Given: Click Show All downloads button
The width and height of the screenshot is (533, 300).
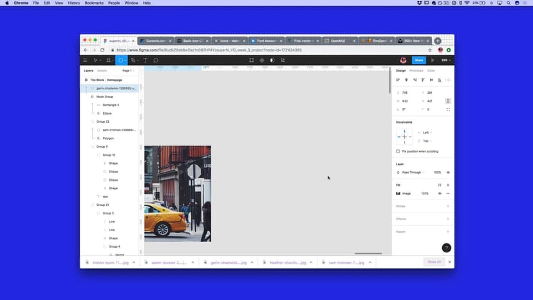Looking at the screenshot, I should [x=434, y=262].
